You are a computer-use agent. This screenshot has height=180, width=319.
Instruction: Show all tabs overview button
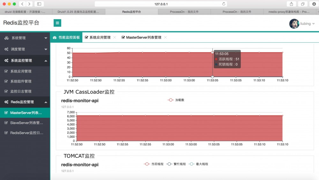[303, 4]
